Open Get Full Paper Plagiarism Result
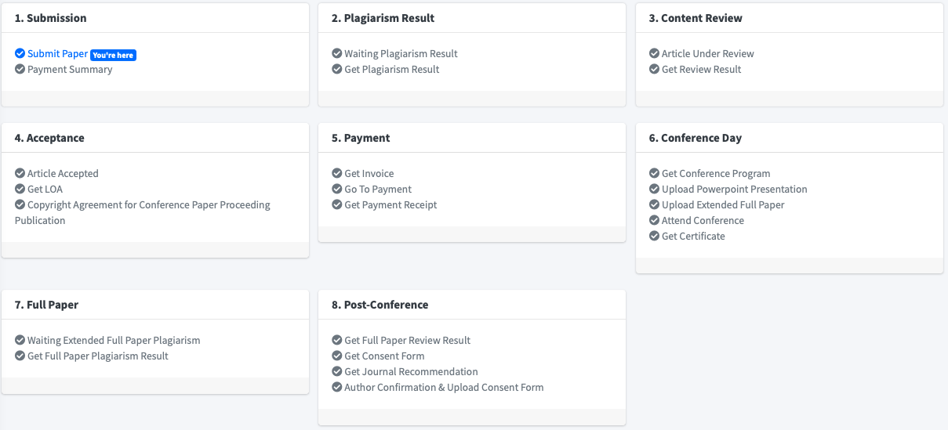 pos(98,356)
